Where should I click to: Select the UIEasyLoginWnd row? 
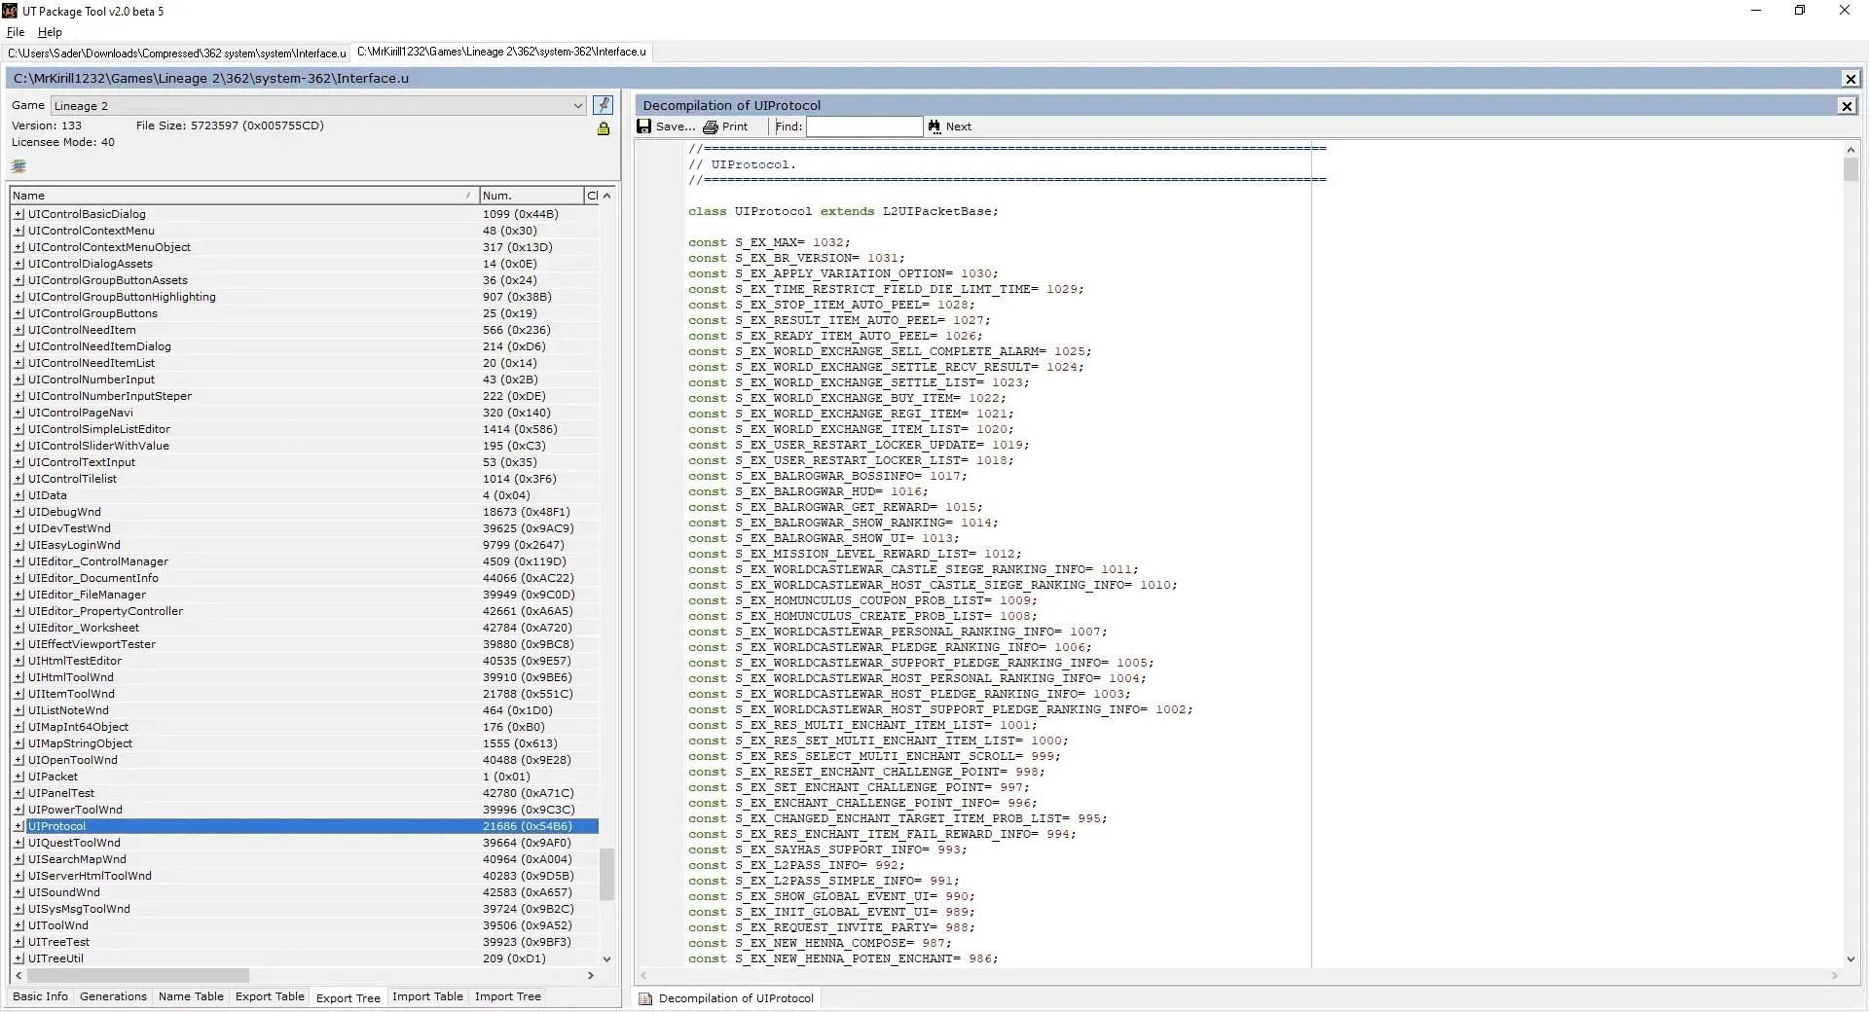tap(306, 545)
